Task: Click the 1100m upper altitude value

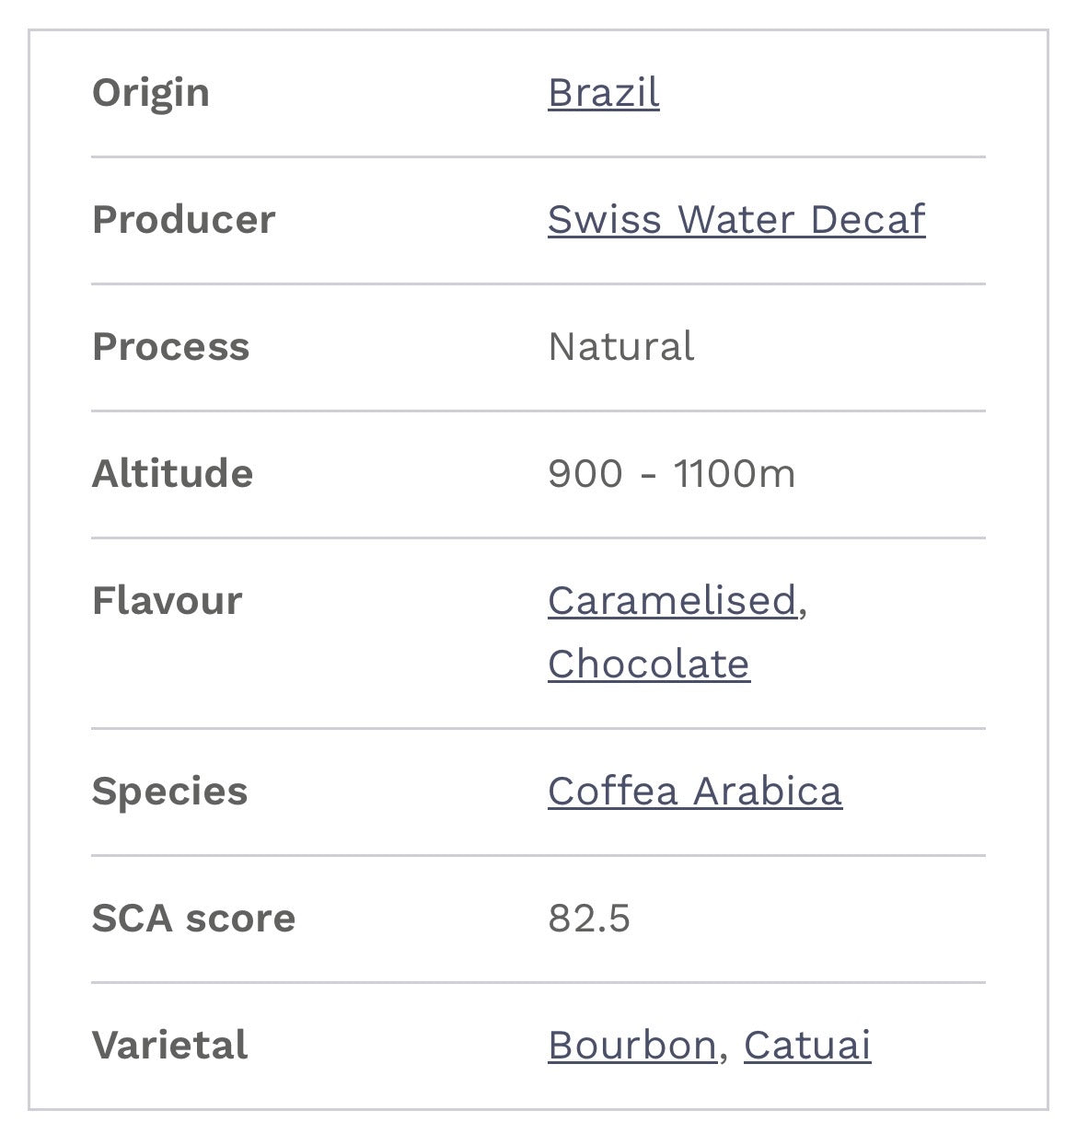Action: [x=734, y=474]
